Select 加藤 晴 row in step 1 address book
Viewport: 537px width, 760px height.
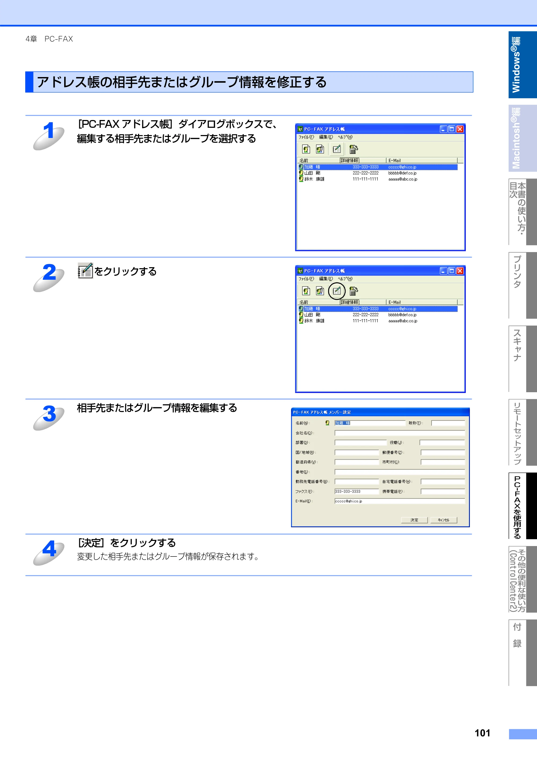(378, 167)
